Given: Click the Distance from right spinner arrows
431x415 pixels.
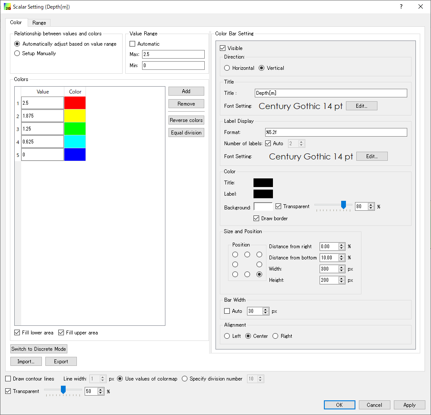Looking at the screenshot, I should point(342,247).
